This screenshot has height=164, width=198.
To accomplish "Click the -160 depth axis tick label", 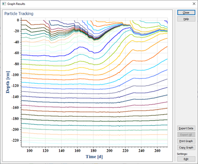I will tap(15, 108).
